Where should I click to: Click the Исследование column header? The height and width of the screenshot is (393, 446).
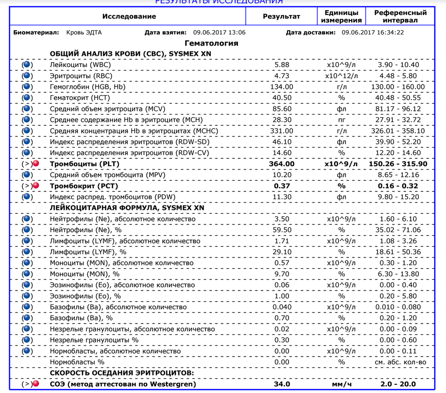point(129,17)
